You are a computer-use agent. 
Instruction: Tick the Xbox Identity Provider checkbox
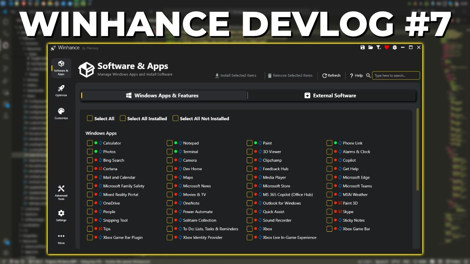point(170,238)
